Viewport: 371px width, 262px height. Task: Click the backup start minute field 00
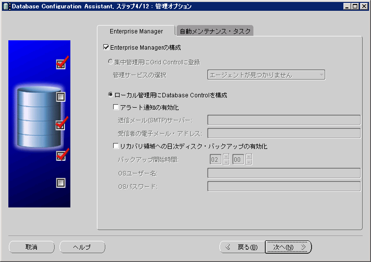(238, 159)
